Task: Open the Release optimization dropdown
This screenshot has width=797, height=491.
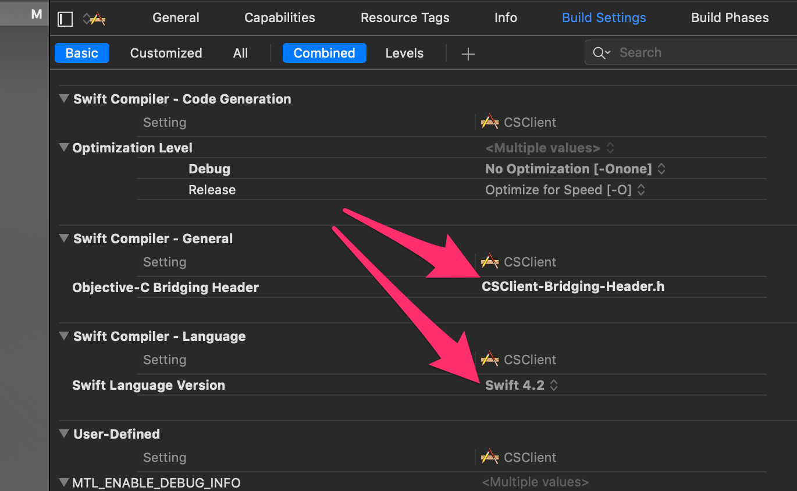Action: (641, 190)
